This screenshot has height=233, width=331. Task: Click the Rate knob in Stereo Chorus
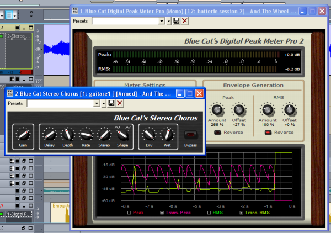[x=86, y=135]
